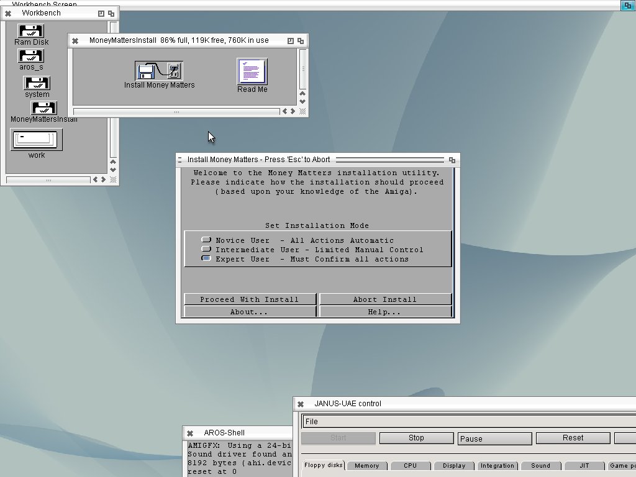This screenshot has height=477, width=636.
Task: Click Workbench window scroll up arrow
Action: 113,162
